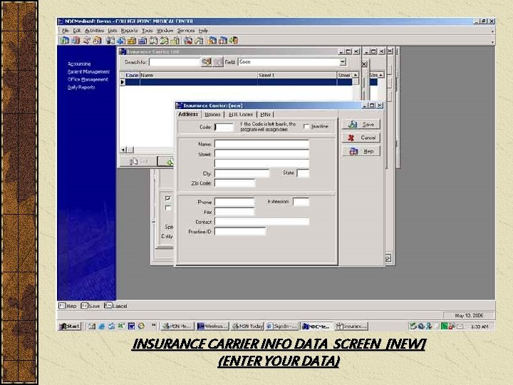Click the City input field
Viewport: 513px width, 385px height.
(x=242, y=173)
